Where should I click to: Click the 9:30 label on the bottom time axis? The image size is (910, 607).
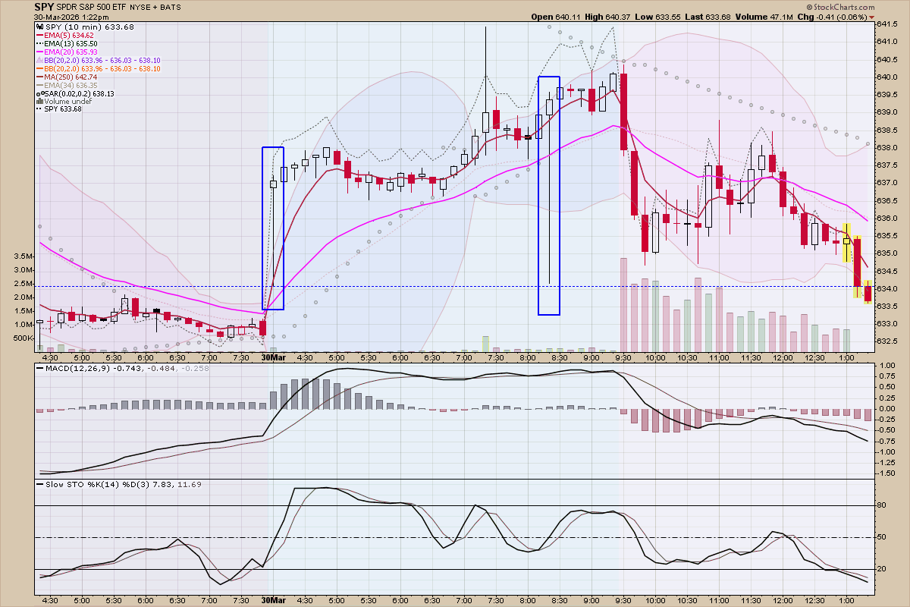coord(623,599)
